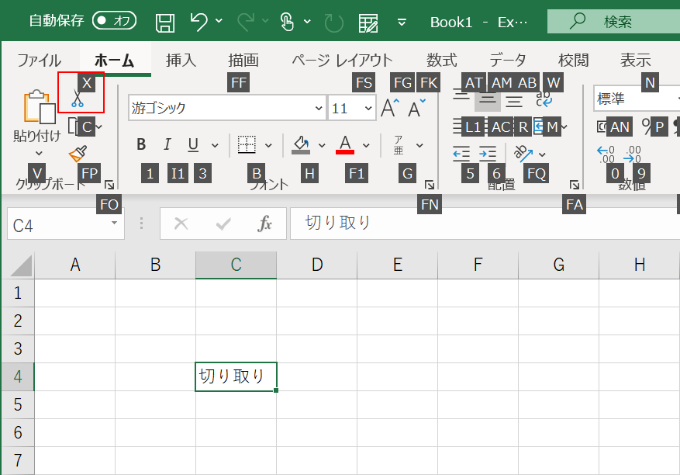This screenshot has width=680, height=475.
Task: Click the 検索 search box
Action: [613, 22]
